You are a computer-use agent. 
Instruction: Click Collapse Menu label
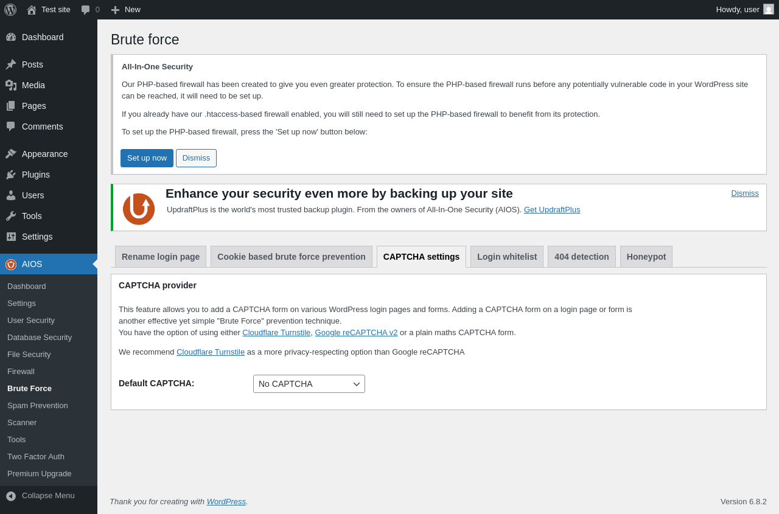48,496
